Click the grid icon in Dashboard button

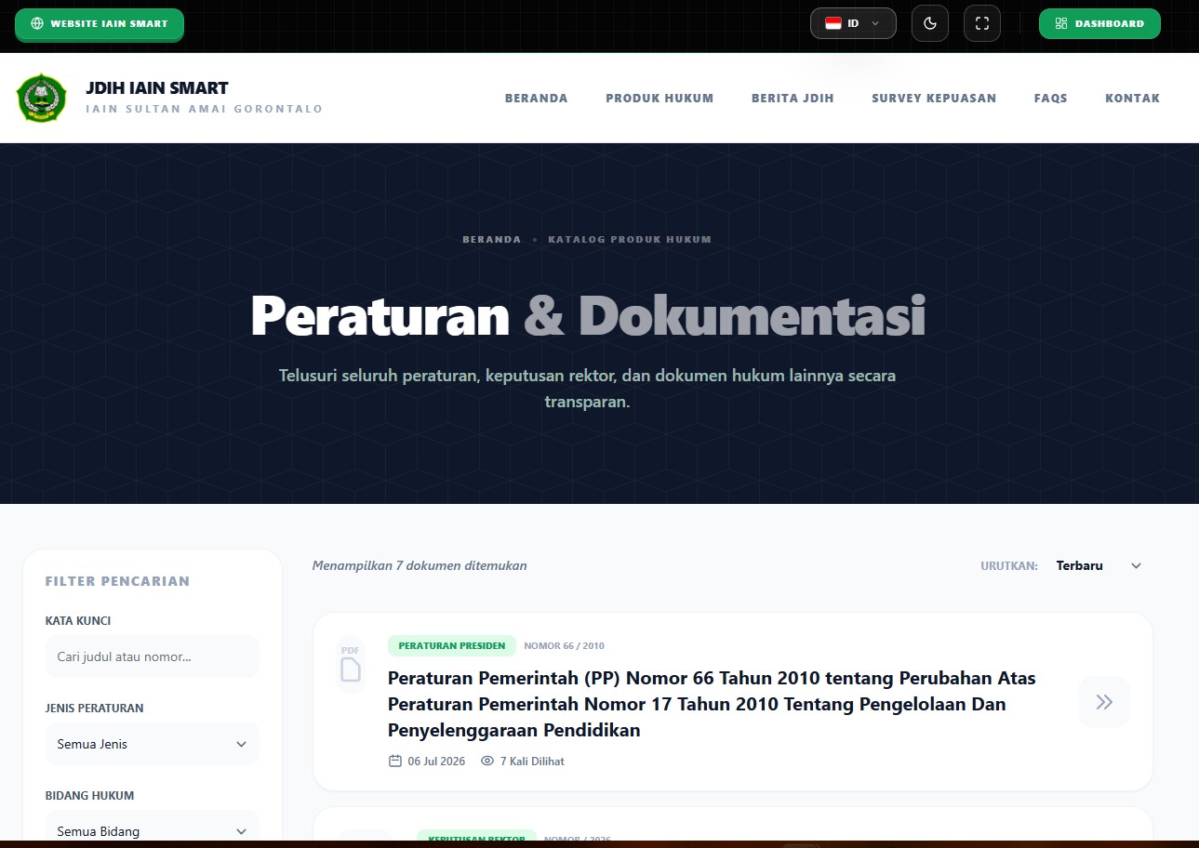pyautogui.click(x=1061, y=23)
